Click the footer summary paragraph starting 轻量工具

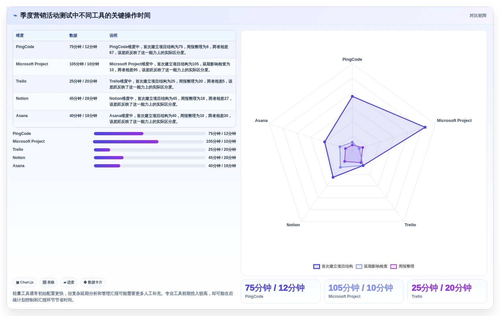(123, 297)
